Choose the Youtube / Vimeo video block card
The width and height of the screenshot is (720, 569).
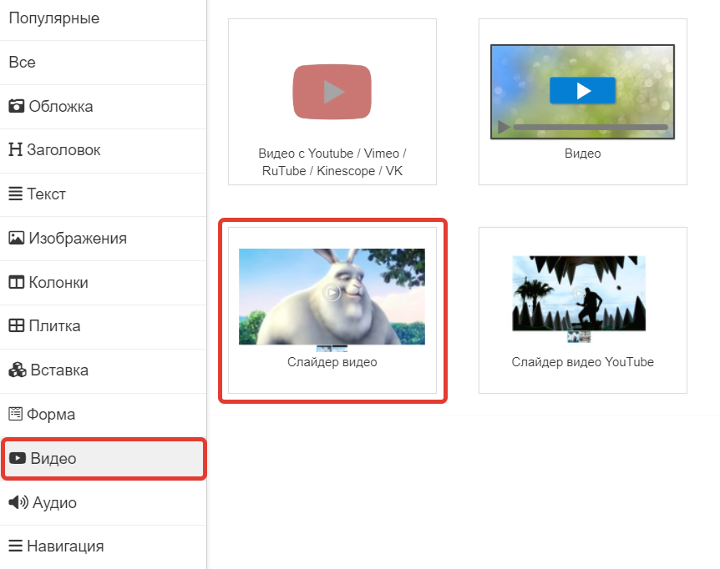(332, 102)
